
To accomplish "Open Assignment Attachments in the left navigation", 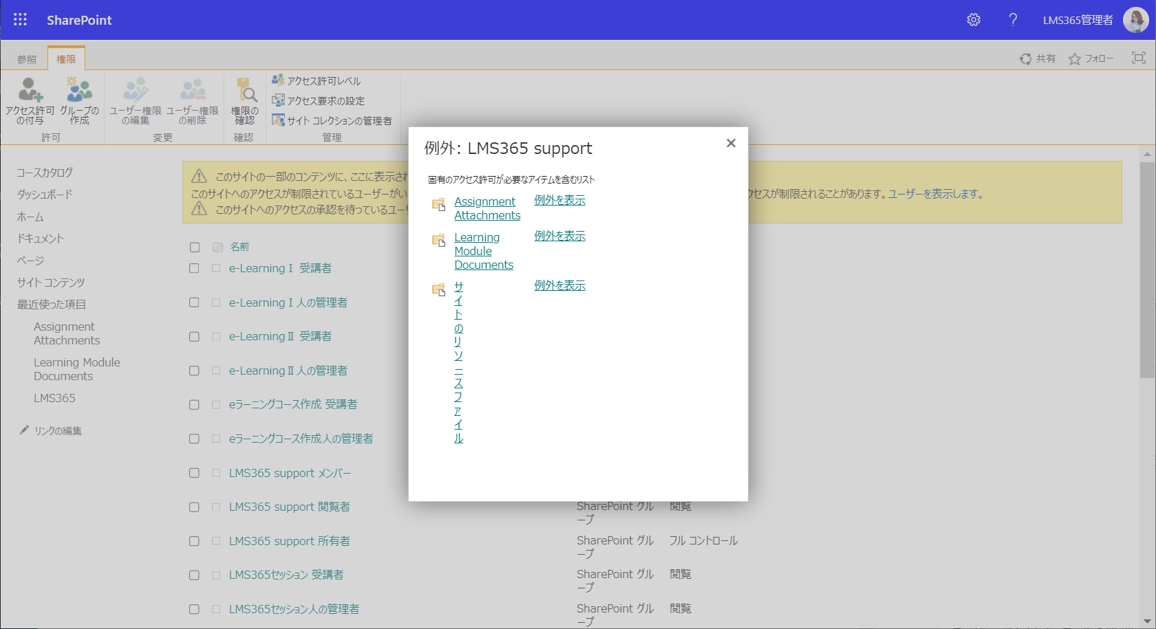I will click(67, 333).
